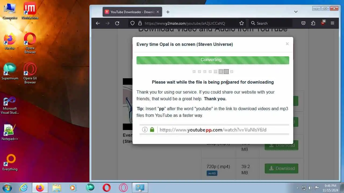The width and height of the screenshot is (344, 193).
Task: Click the Download button for 720p
Action: [281, 168]
